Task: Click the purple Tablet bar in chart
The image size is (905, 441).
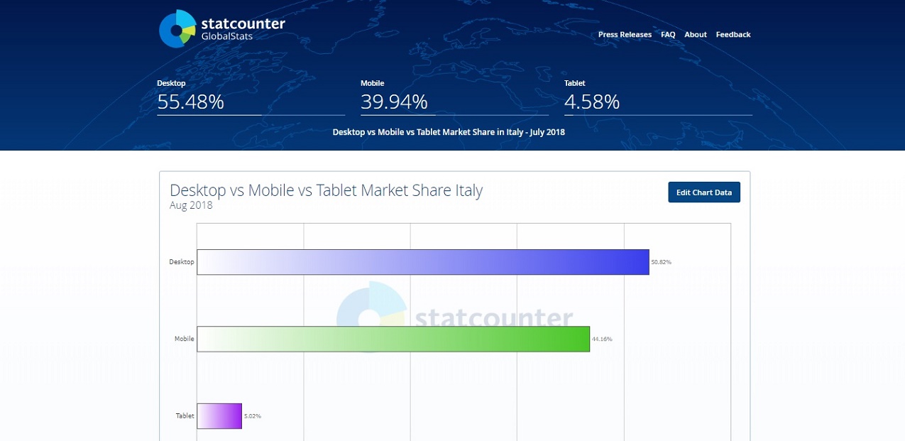Action: (x=219, y=416)
